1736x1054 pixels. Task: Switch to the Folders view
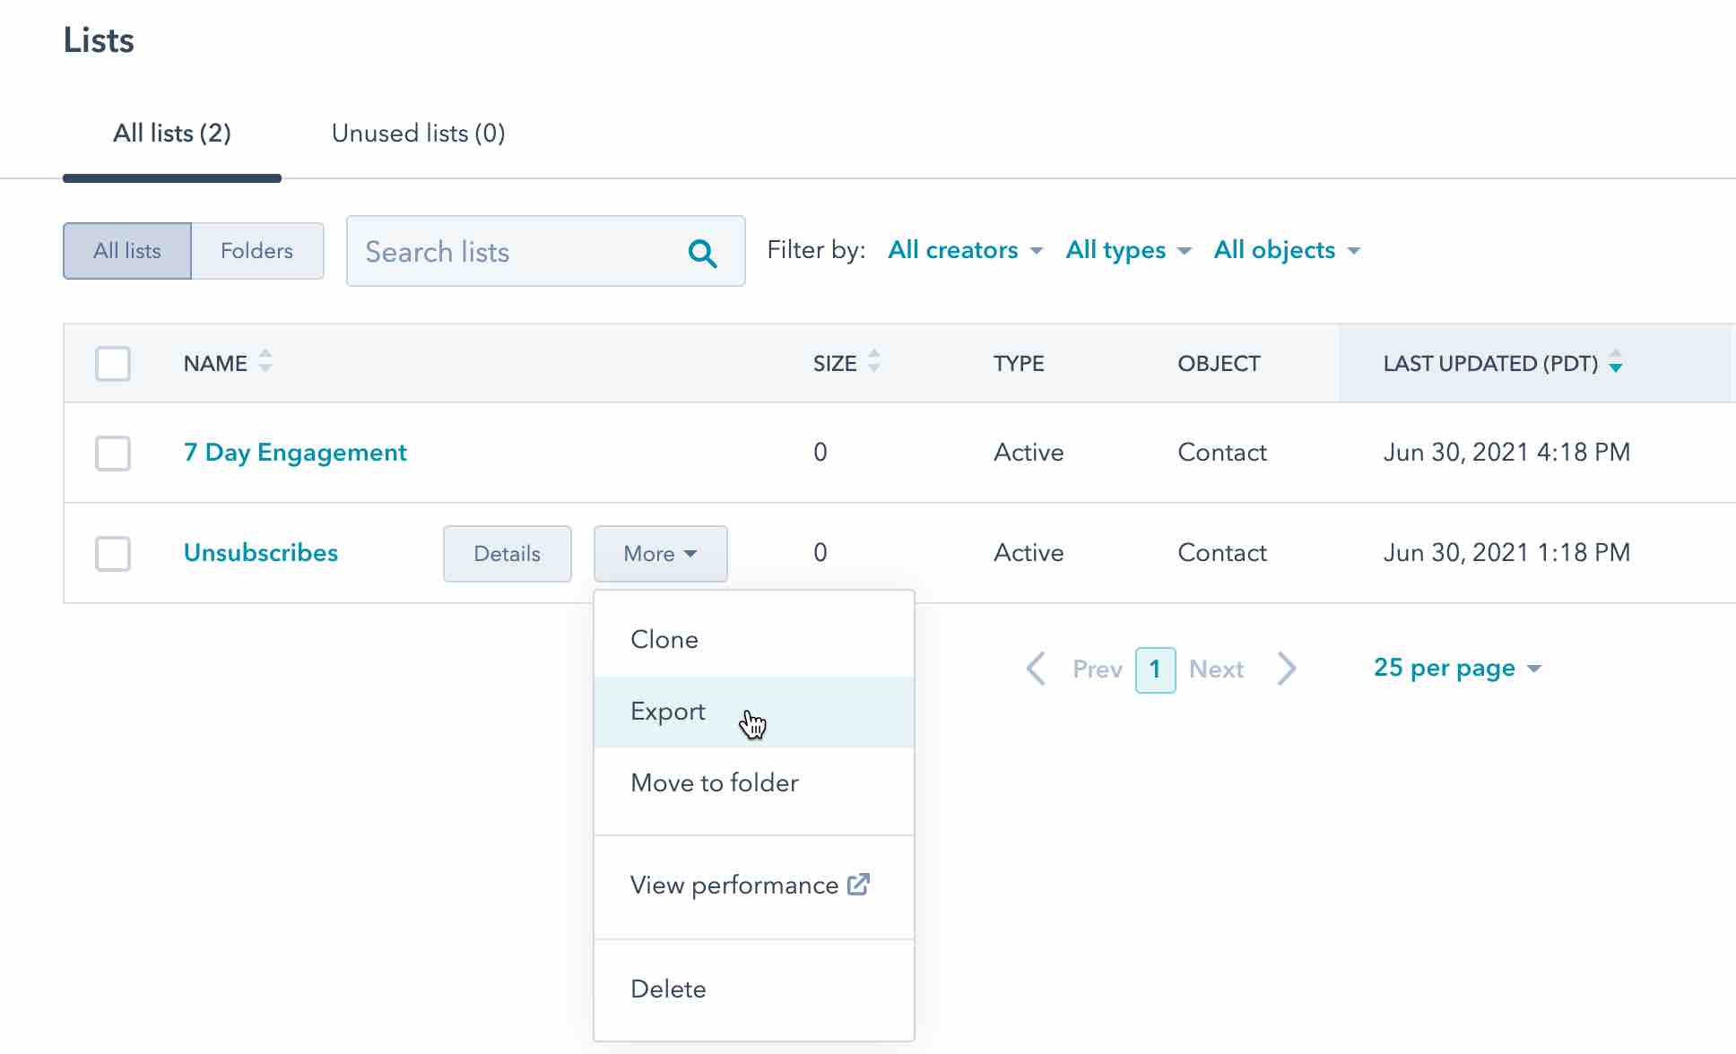pyautogui.click(x=256, y=250)
